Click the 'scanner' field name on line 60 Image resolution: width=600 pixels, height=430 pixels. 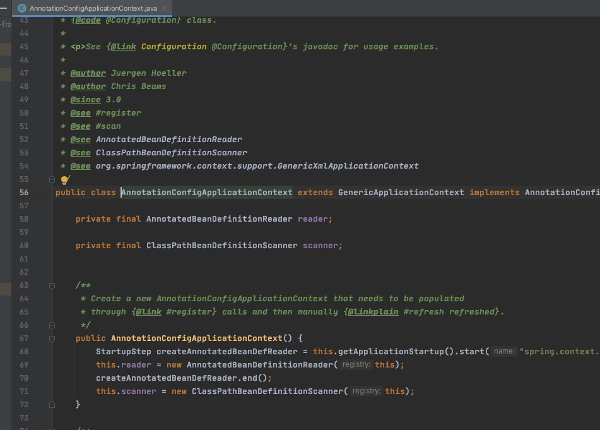(321, 246)
